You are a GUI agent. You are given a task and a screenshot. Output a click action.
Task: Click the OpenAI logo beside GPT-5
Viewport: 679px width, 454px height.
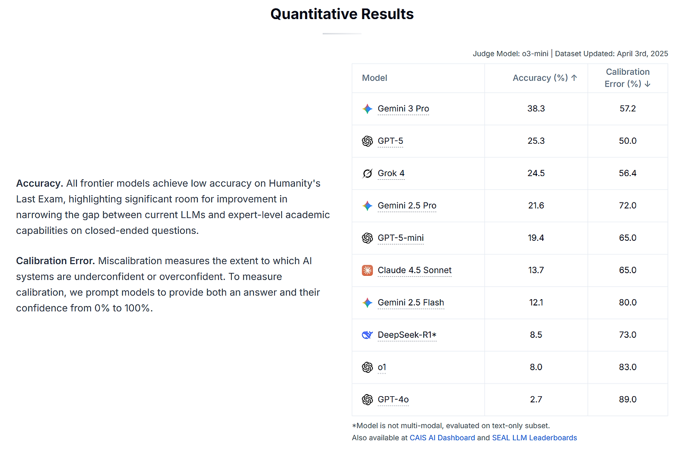tap(367, 141)
